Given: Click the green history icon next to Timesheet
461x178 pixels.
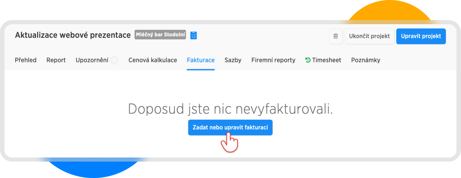Looking at the screenshot, I should pos(307,60).
